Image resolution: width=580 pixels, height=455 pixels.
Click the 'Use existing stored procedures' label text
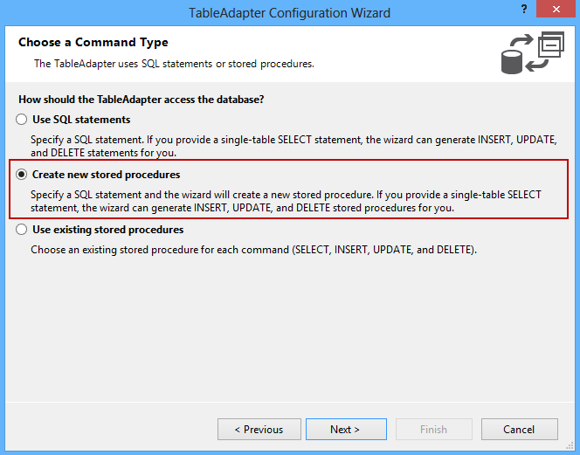tap(107, 230)
